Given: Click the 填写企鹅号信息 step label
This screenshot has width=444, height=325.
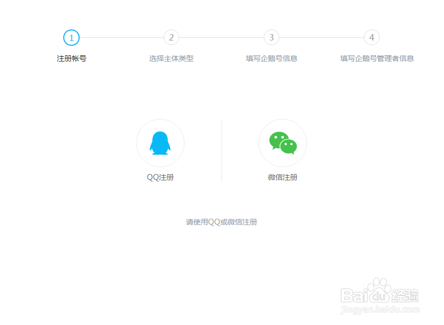Looking at the screenshot, I should 272,58.
